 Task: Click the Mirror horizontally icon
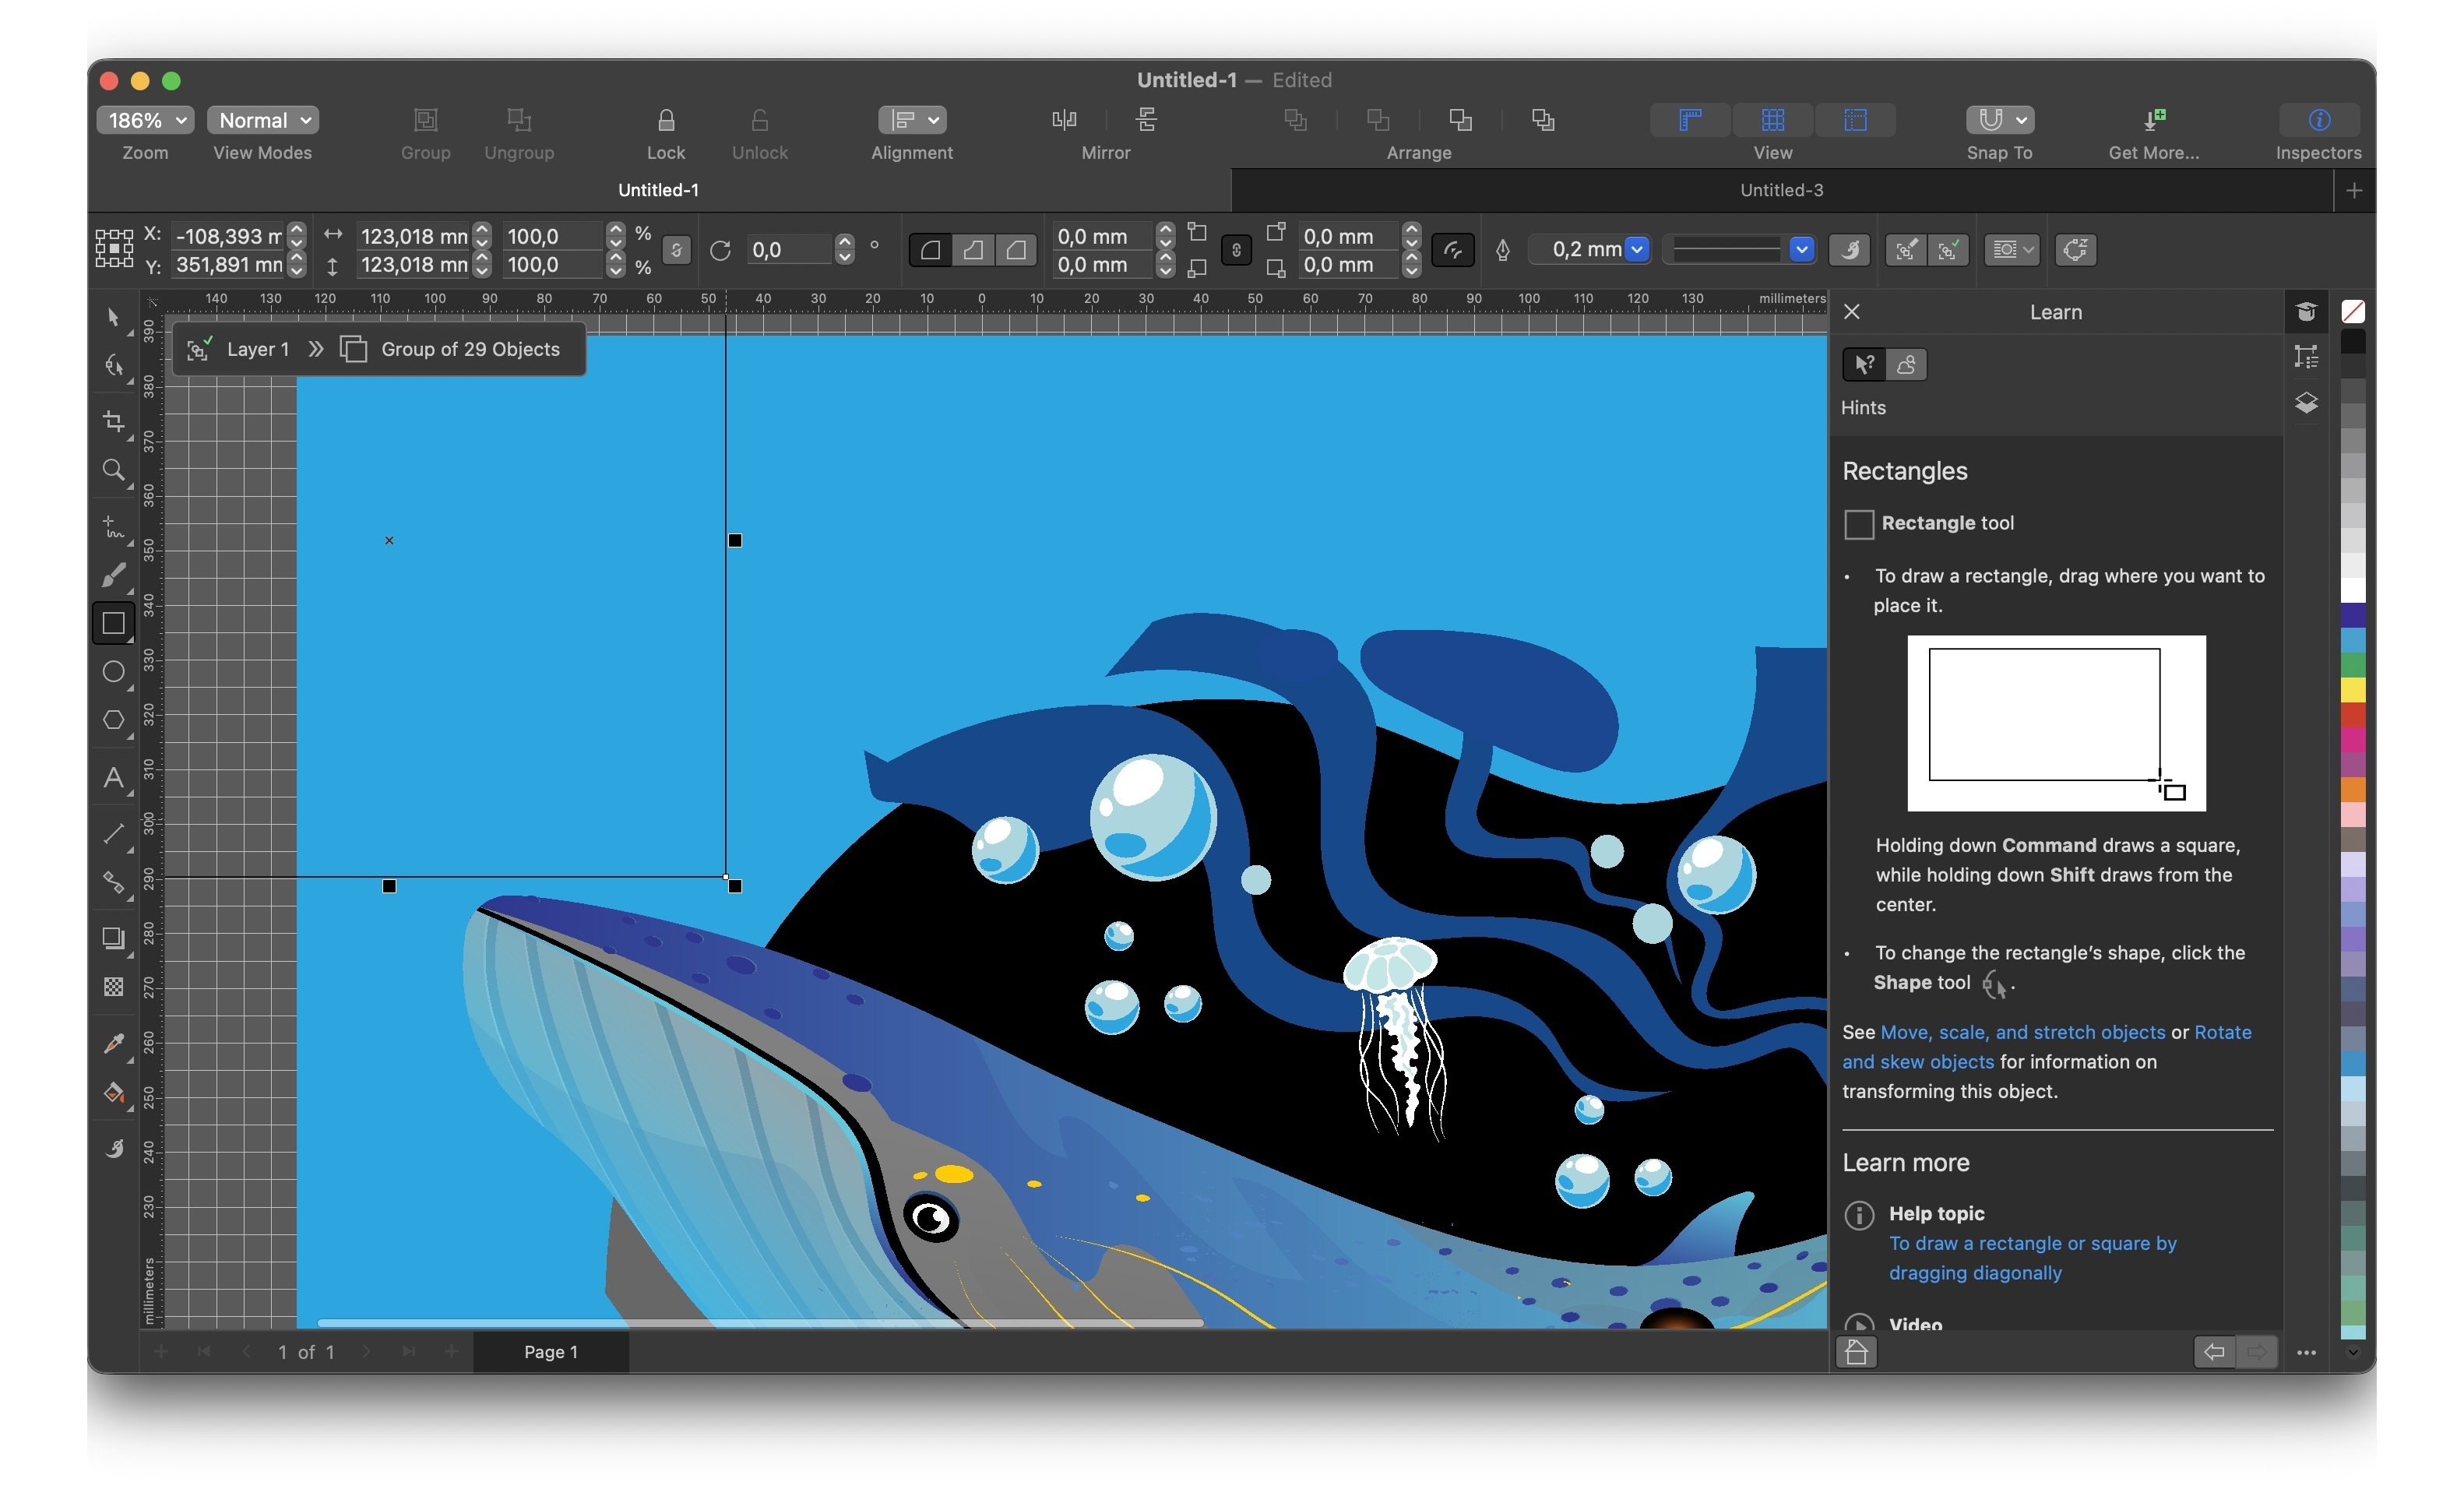pyautogui.click(x=1064, y=120)
